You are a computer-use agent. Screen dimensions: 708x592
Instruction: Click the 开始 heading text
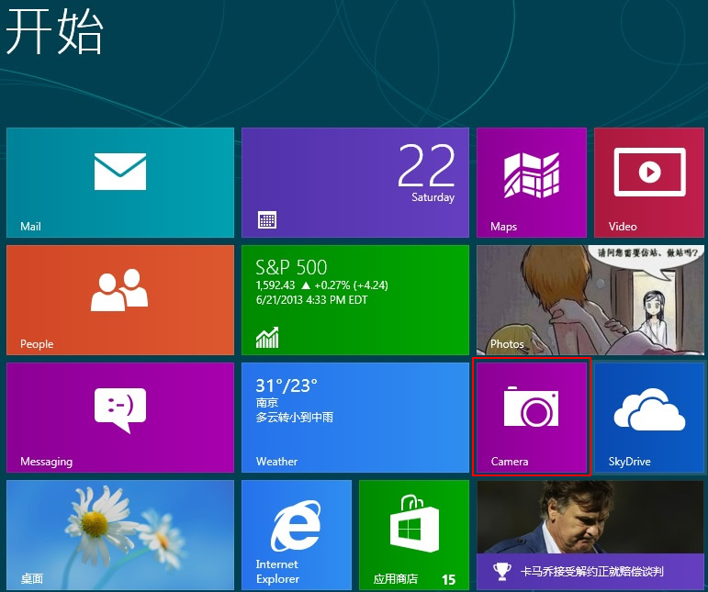point(54,31)
